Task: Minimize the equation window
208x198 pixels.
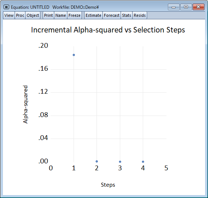Action: click(173, 7)
